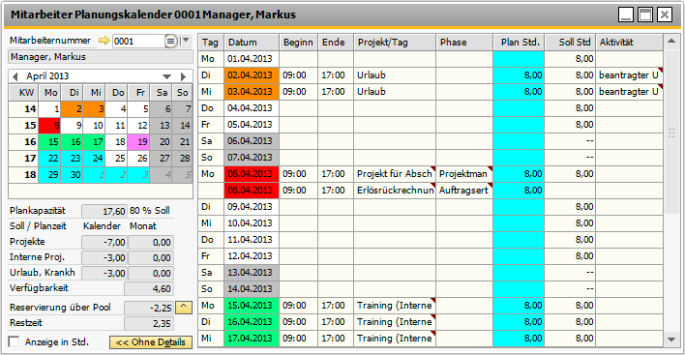Select date cell 02.04.2013

click(252, 75)
